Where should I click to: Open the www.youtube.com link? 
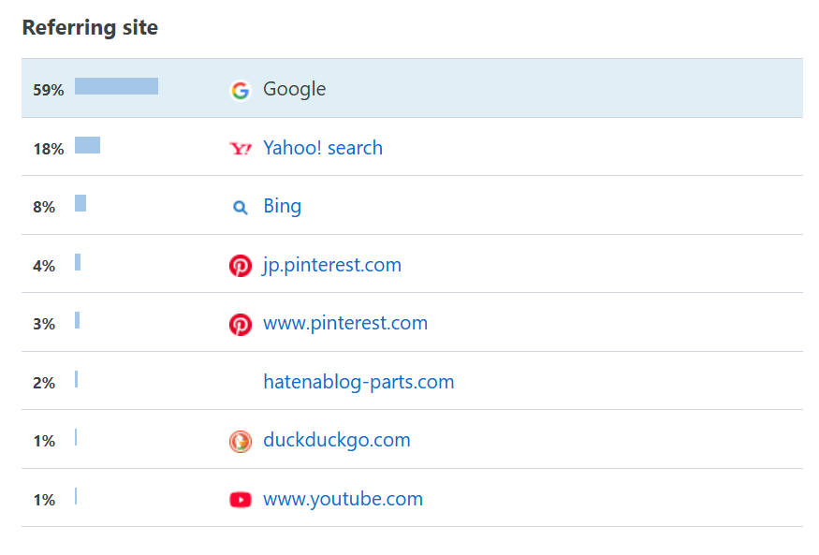[344, 499]
